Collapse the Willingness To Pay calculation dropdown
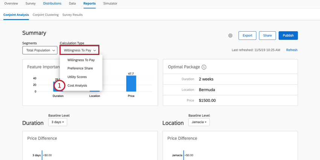320x160 pixels. pyautogui.click(x=80, y=50)
